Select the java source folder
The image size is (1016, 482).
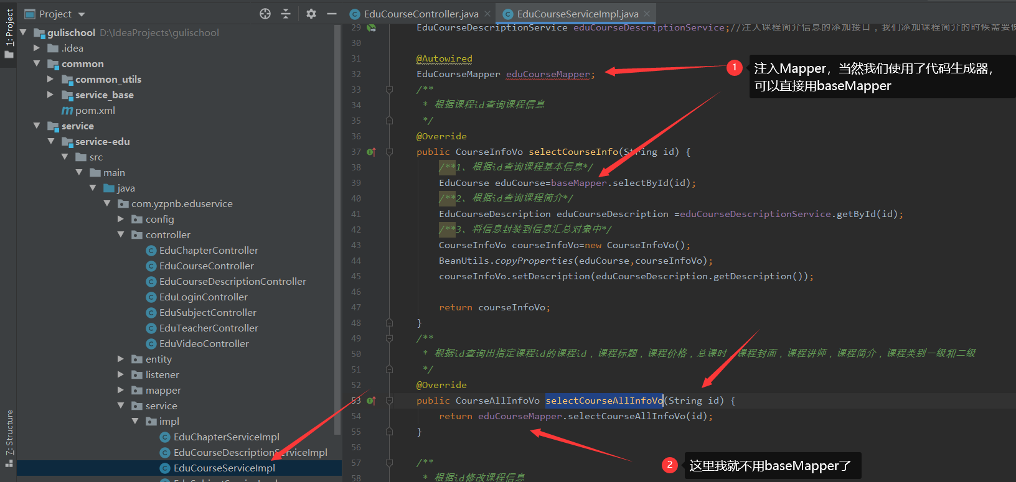(x=126, y=188)
